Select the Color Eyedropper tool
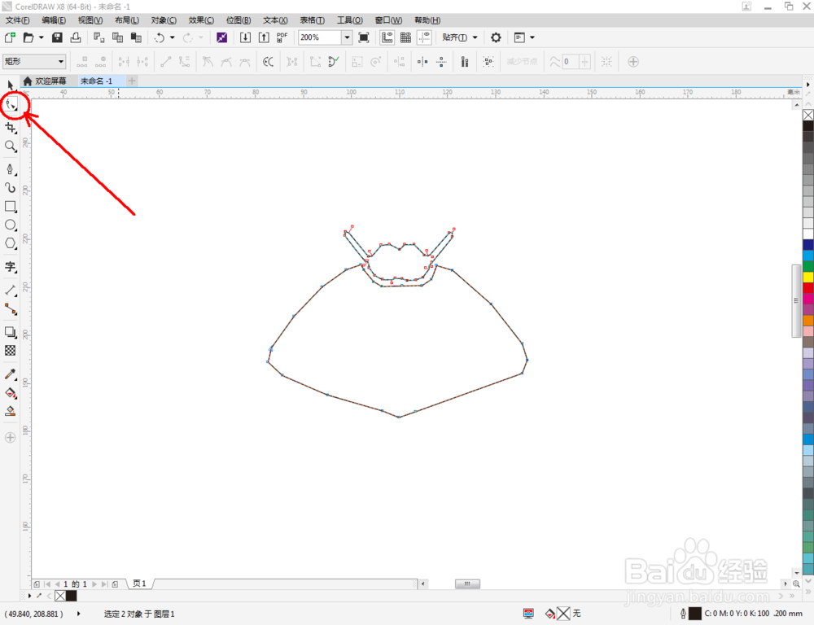Viewport: 814px width, 625px height. pyautogui.click(x=11, y=374)
